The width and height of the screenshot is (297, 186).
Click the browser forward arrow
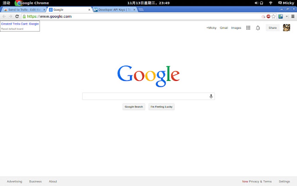tap(10, 17)
